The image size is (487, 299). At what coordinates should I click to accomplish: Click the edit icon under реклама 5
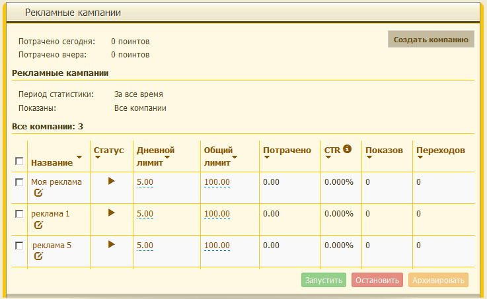[x=38, y=256]
